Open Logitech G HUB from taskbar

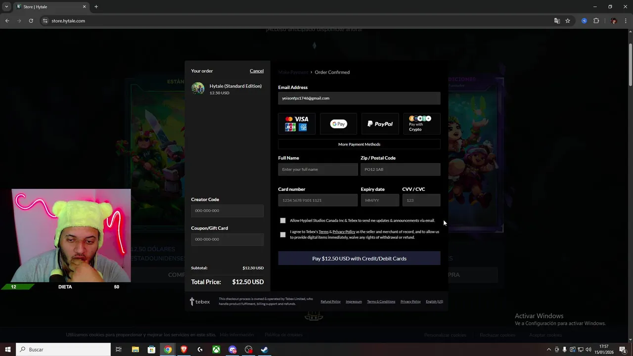point(200,350)
